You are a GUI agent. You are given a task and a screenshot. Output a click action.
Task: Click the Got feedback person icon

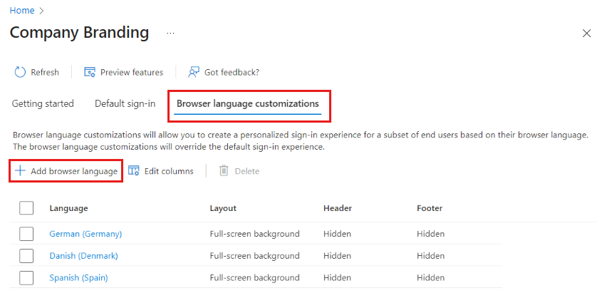pos(194,73)
